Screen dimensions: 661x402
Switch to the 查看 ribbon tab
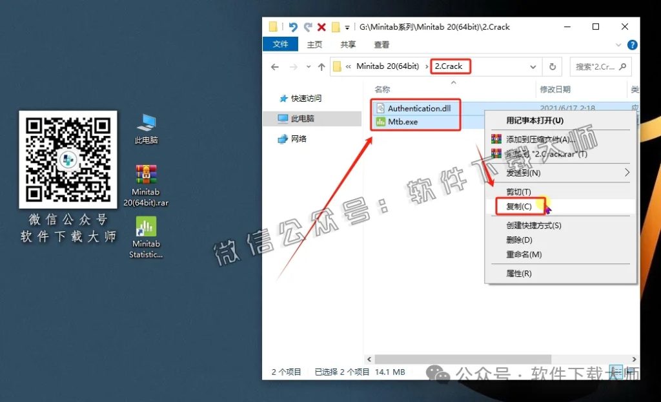[x=381, y=44]
